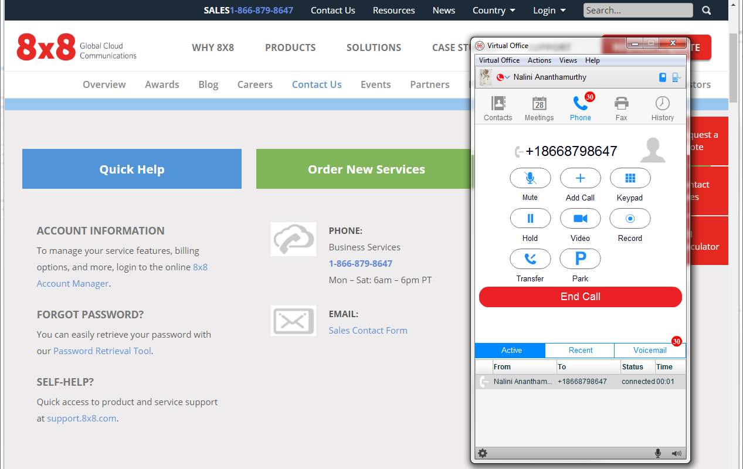Viewport: 743px width, 469px height.
Task: Go to Awards sub-navigation link
Action: point(162,84)
